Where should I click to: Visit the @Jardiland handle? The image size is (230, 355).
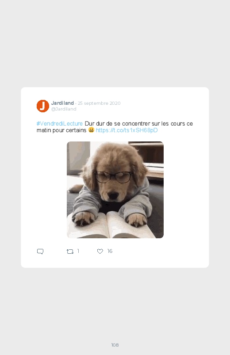point(64,109)
